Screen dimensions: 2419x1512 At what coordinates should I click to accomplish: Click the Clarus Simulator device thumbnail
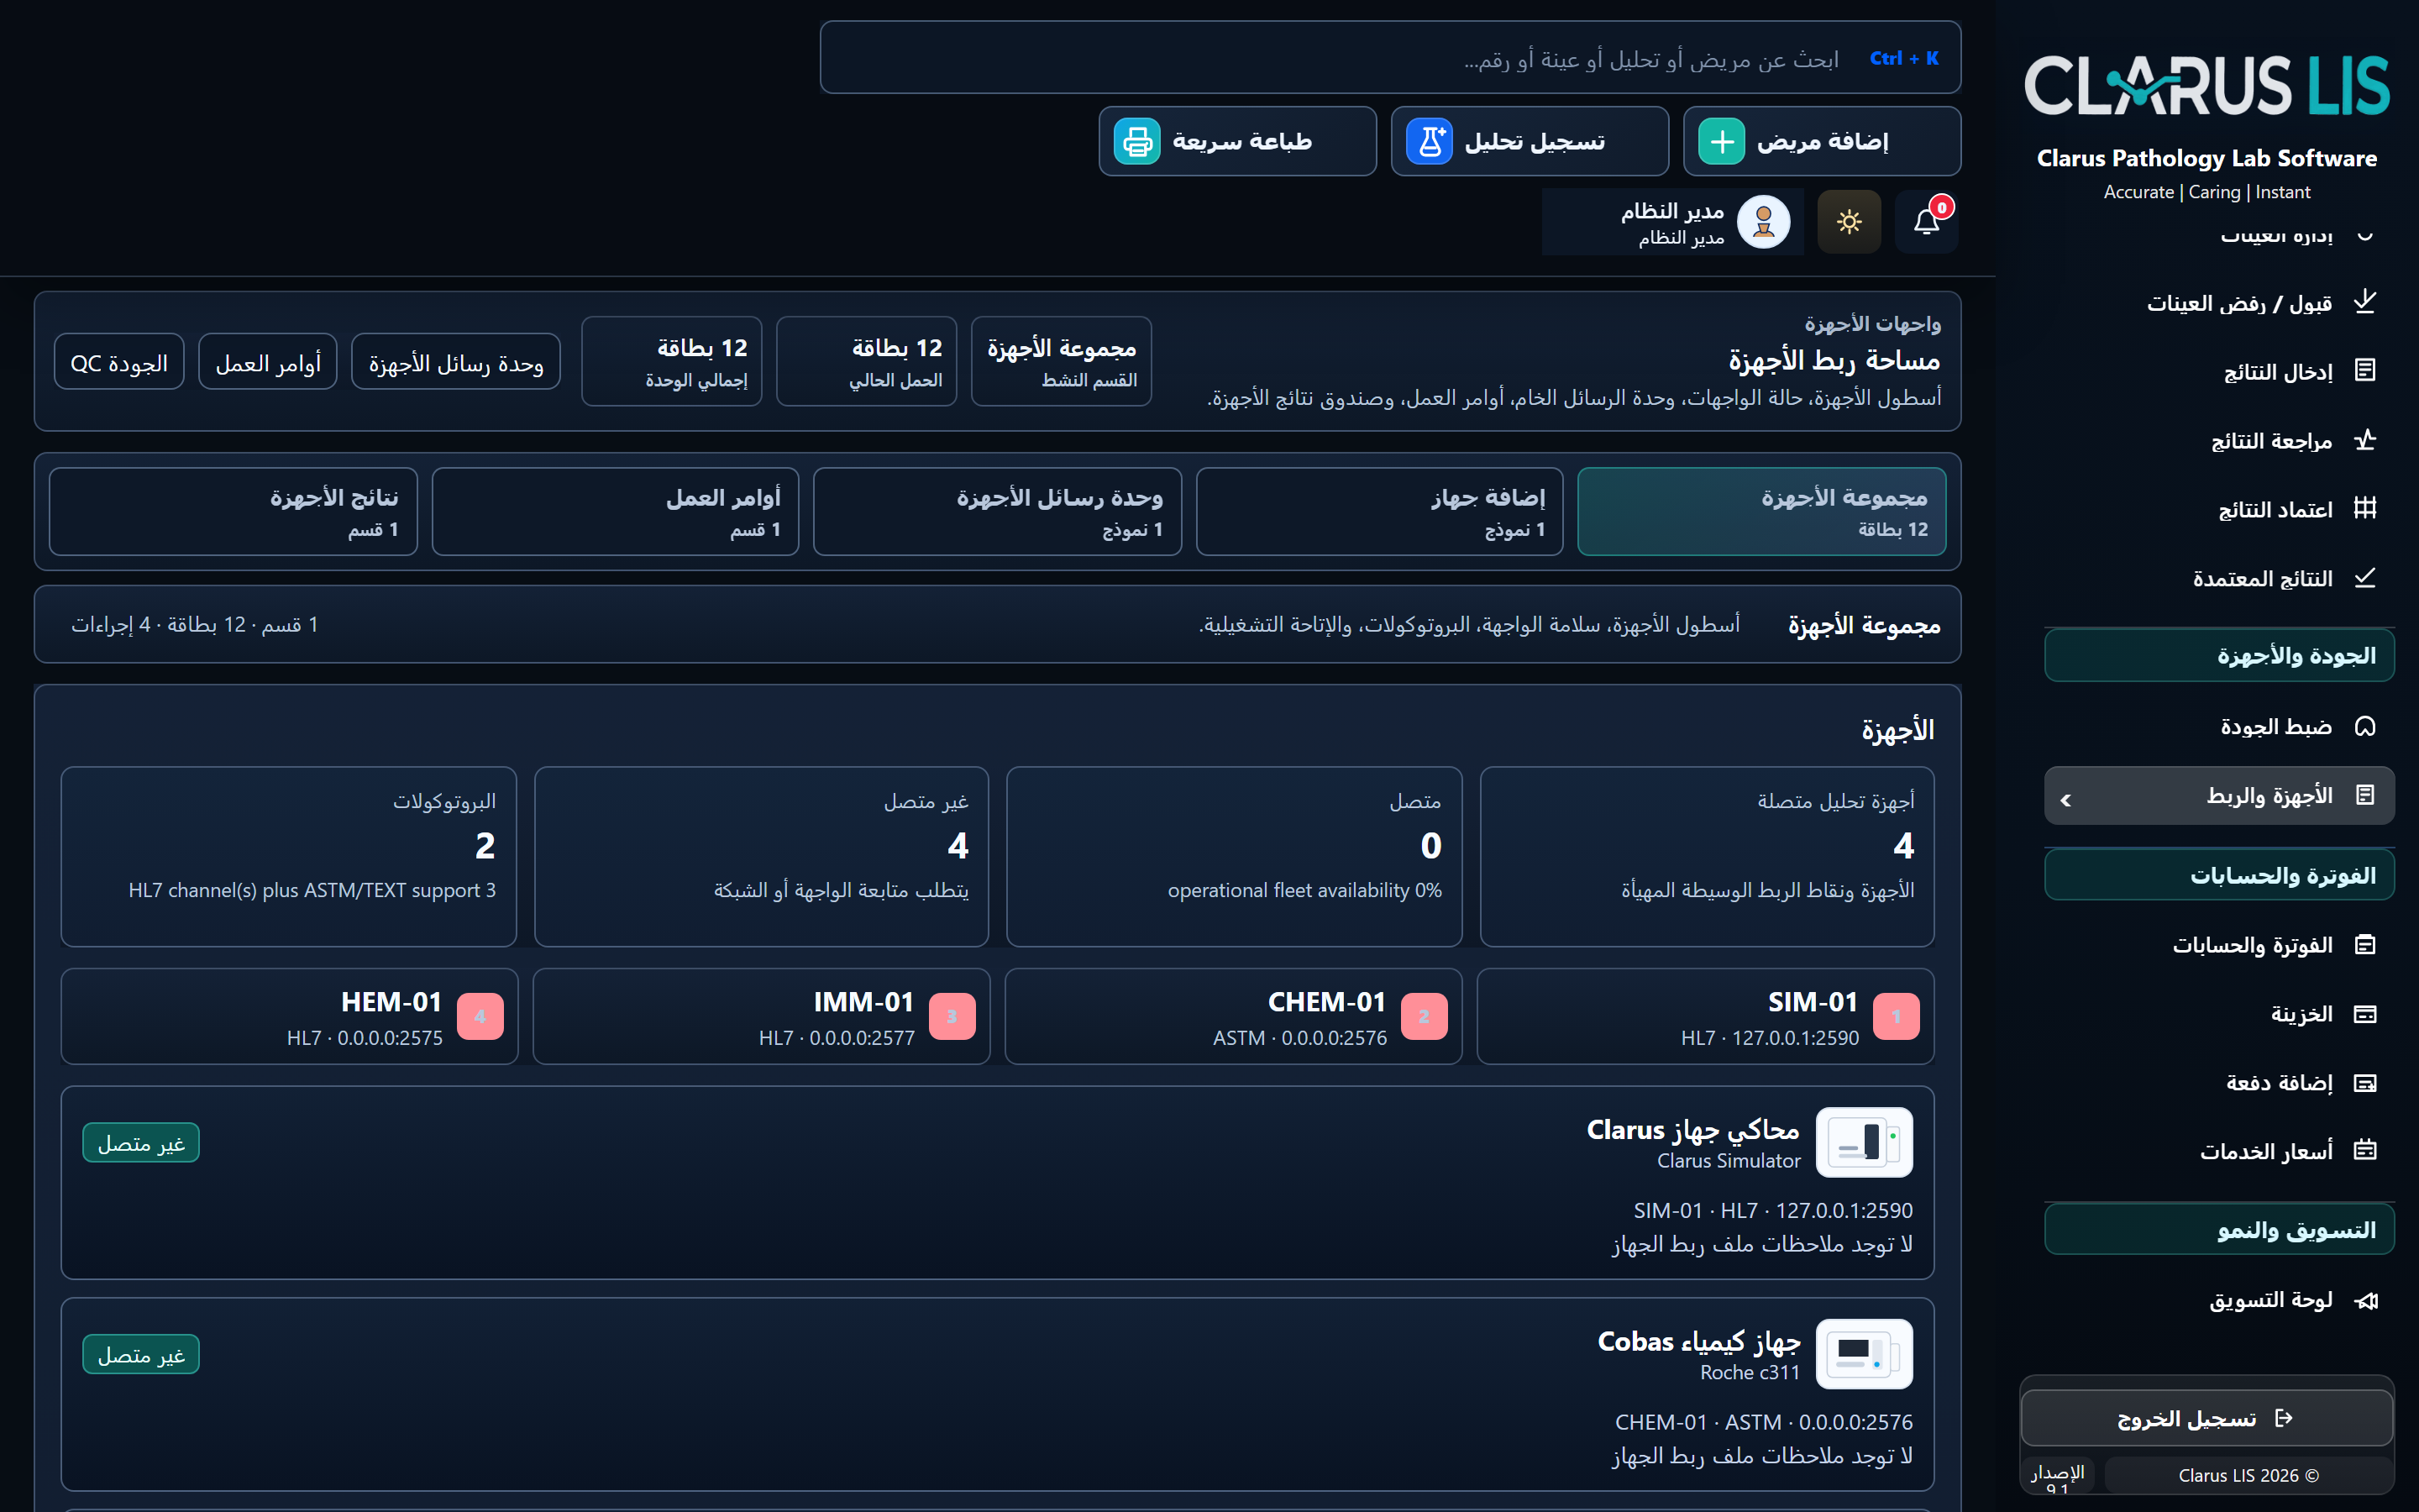(x=1865, y=1142)
